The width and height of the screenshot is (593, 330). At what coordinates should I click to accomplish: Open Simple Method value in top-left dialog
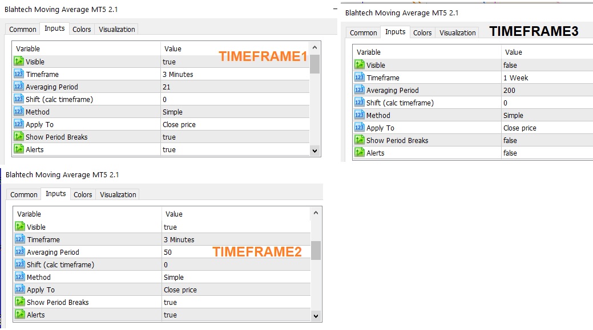(172, 112)
